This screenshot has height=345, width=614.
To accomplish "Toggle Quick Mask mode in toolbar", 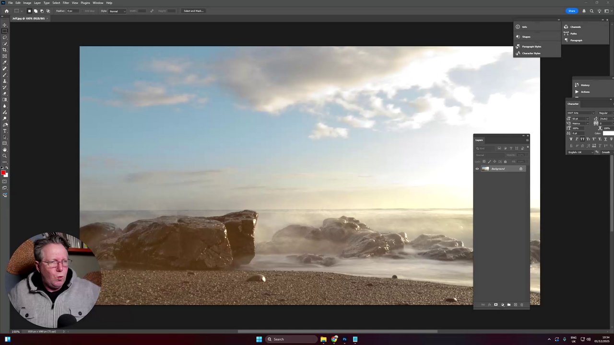I will pyautogui.click(x=5, y=182).
